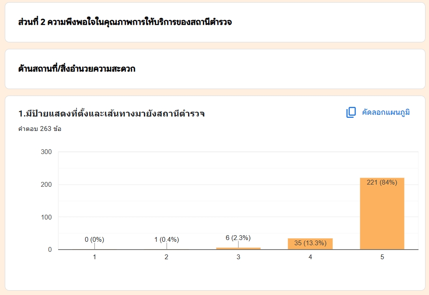
Task: Click the response count คำตอบ 263 ข้อ
Action: coord(40,129)
